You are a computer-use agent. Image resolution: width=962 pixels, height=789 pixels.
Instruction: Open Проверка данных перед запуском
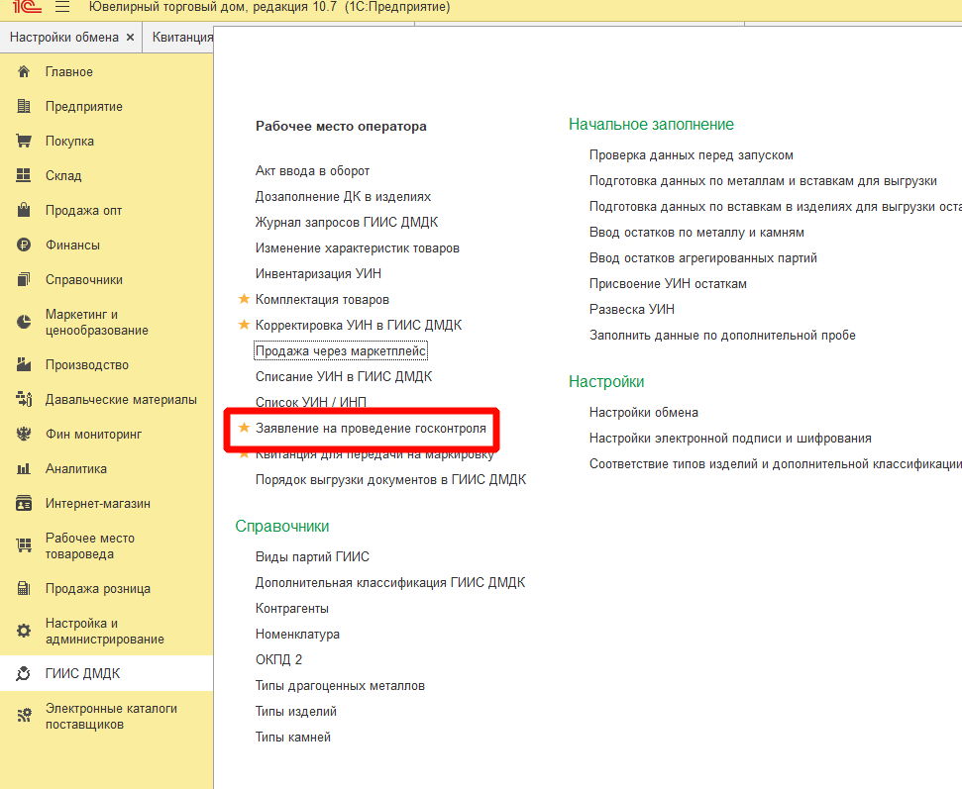click(x=692, y=155)
